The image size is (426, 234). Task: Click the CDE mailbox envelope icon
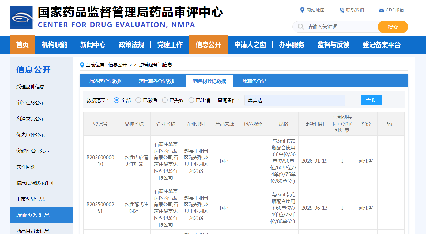pos(381,10)
